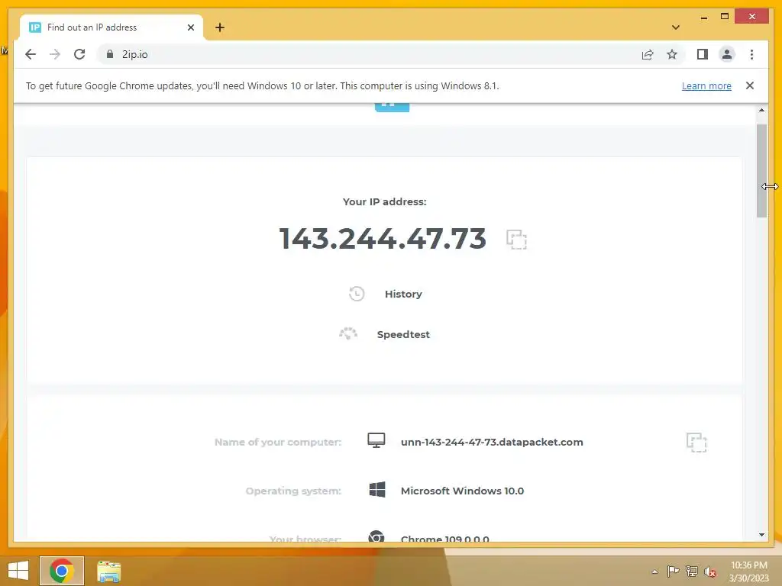View site information via the lock icon

click(110, 54)
